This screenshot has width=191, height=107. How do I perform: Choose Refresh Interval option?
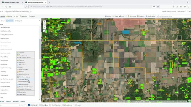(24, 84)
